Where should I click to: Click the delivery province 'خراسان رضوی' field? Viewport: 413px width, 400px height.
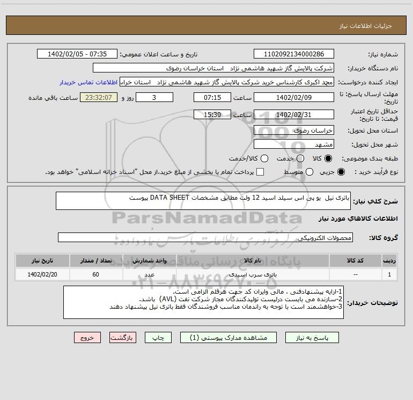point(293,130)
